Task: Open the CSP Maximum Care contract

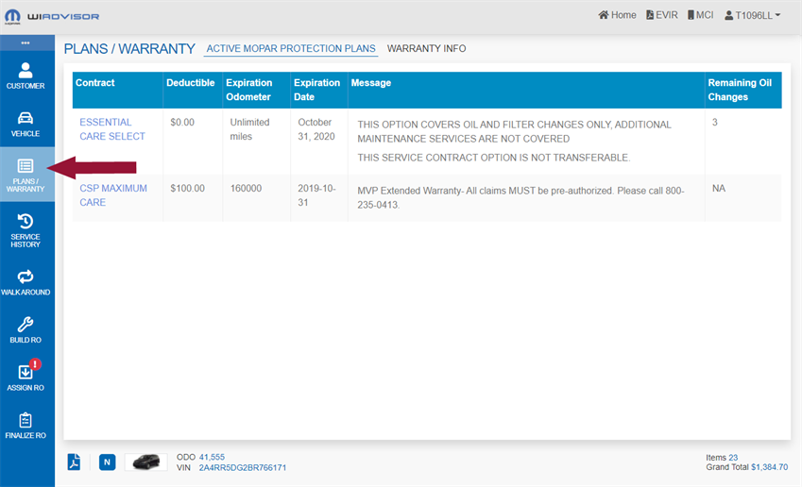Action: pos(113,195)
